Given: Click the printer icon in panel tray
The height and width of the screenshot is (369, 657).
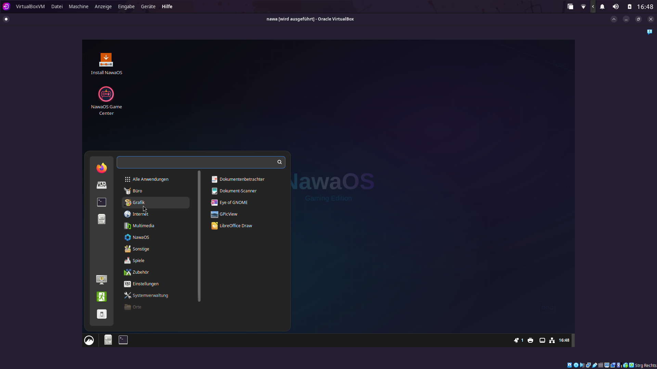Looking at the screenshot, I should [530, 340].
